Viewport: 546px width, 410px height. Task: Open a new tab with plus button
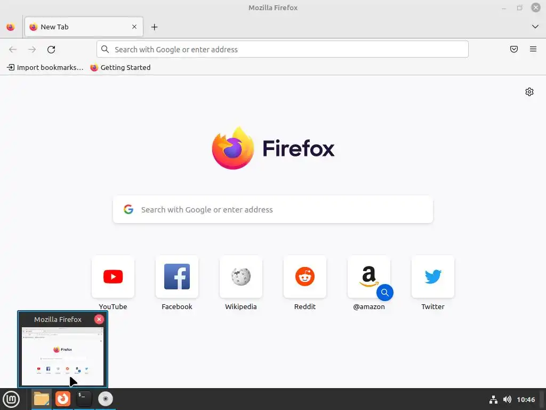coord(154,27)
